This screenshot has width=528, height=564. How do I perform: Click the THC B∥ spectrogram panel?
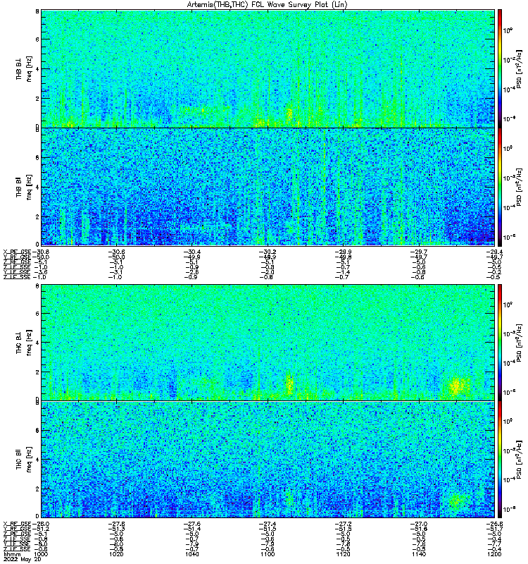point(268,460)
